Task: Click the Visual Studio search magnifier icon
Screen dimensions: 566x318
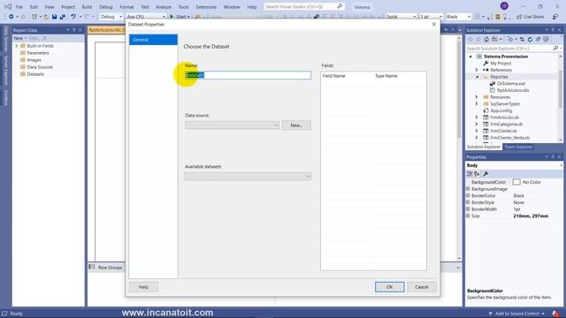Action: (x=340, y=6)
